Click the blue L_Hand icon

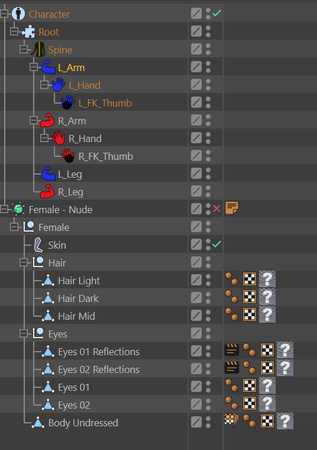[59, 85]
